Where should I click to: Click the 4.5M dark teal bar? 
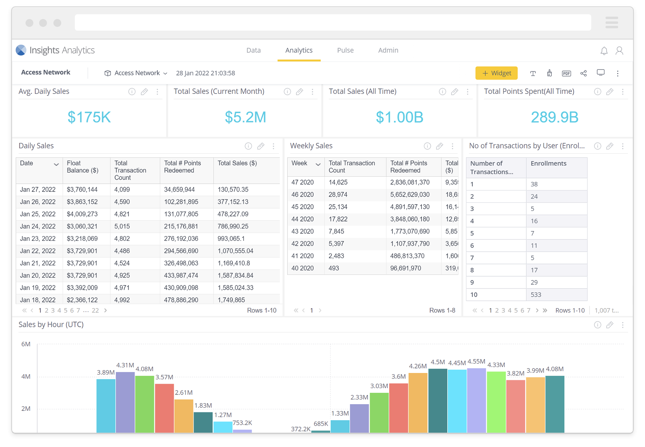(437, 401)
